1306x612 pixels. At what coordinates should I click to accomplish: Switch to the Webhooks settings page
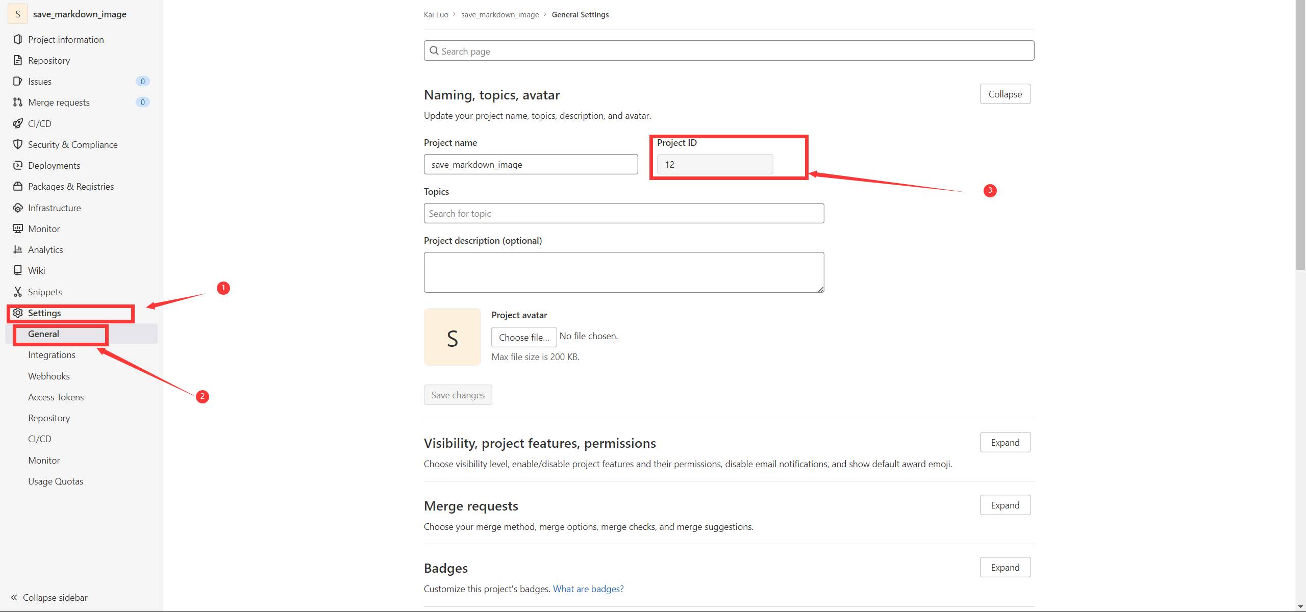click(48, 376)
